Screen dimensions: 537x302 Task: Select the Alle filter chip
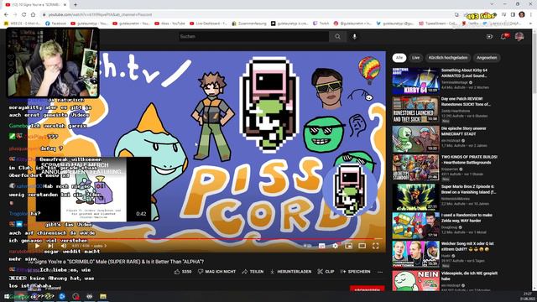point(399,58)
